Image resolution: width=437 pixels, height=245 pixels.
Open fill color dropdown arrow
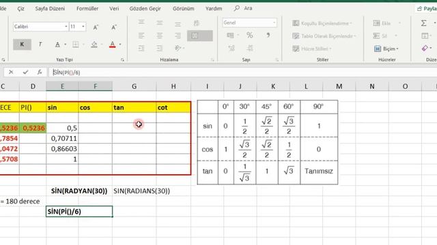[x=102, y=44]
